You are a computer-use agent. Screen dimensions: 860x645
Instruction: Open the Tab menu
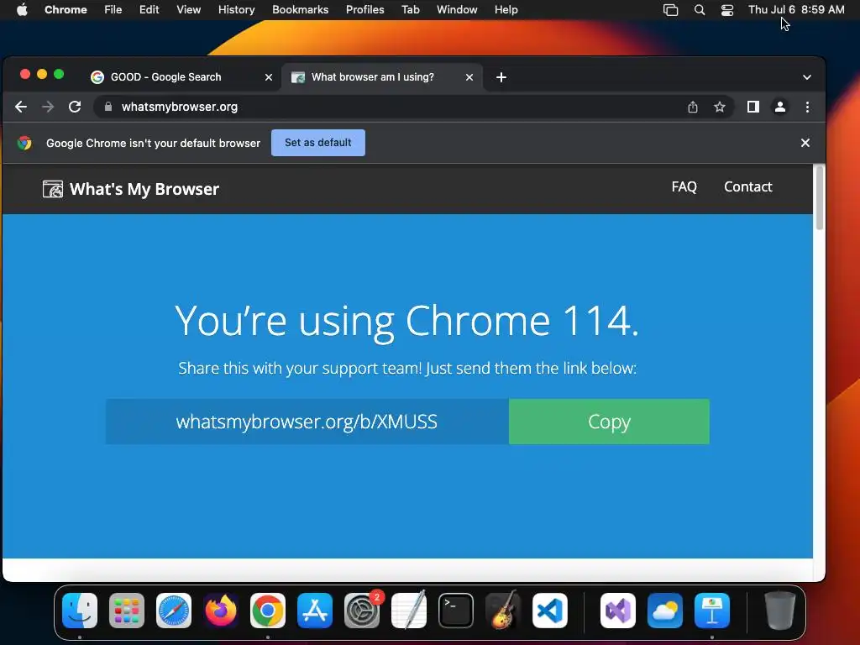click(410, 10)
